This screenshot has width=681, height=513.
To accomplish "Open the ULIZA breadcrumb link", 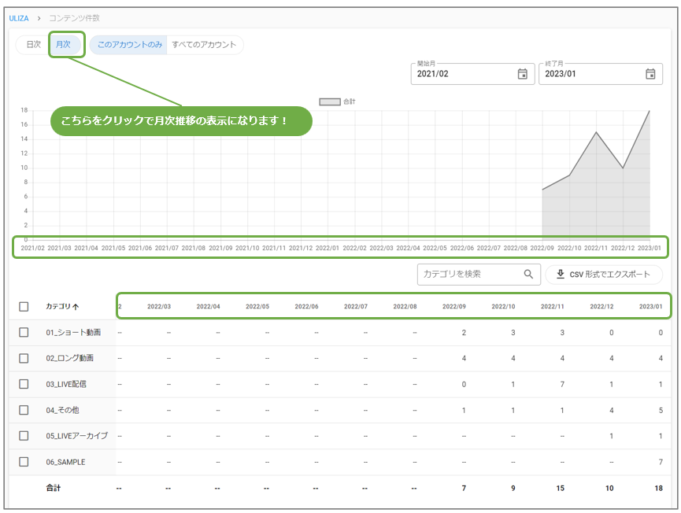I will click(x=19, y=17).
